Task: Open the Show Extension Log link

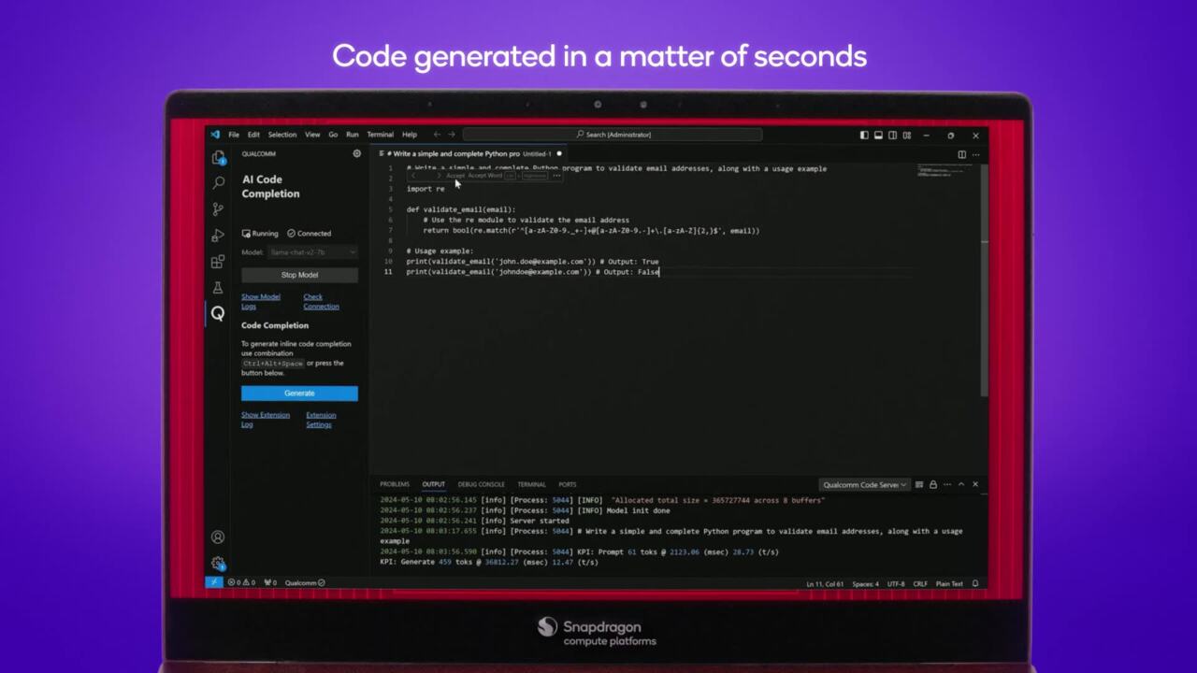Action: coord(266,420)
